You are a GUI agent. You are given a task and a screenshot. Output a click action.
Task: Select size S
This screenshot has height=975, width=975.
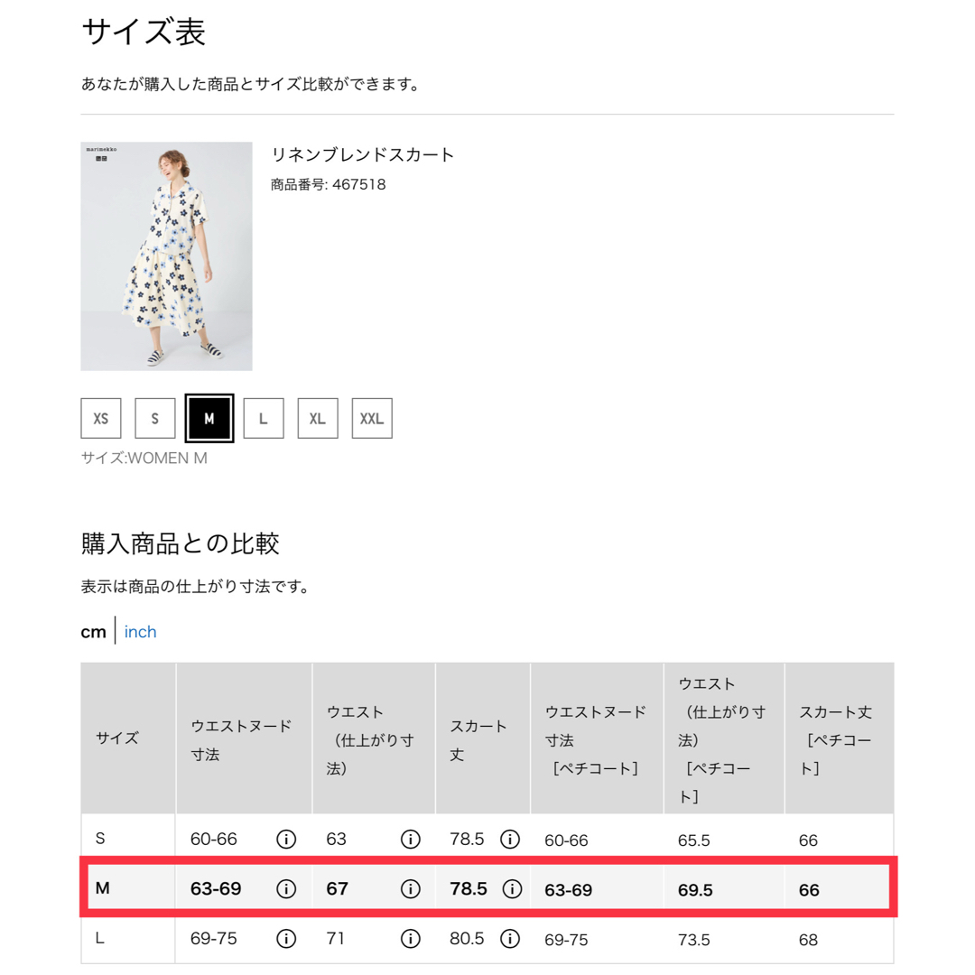pyautogui.click(x=155, y=419)
